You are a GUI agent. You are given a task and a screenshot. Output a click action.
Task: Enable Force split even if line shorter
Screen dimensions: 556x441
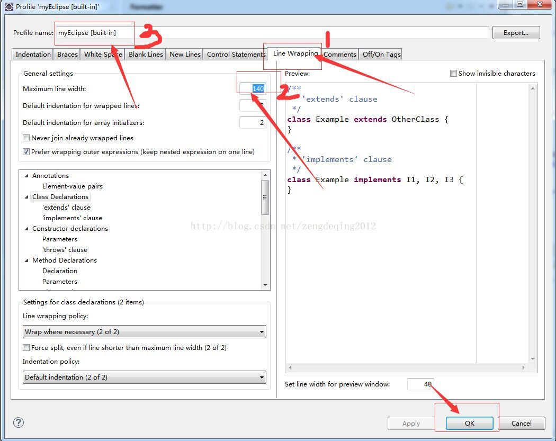(x=26, y=347)
